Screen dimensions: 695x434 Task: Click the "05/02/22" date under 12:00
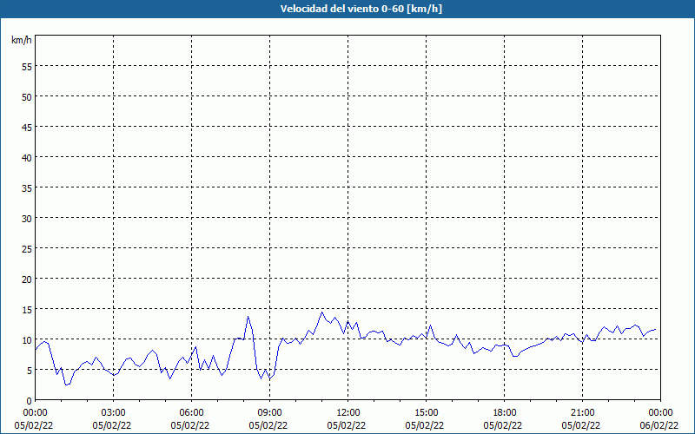coord(346,425)
